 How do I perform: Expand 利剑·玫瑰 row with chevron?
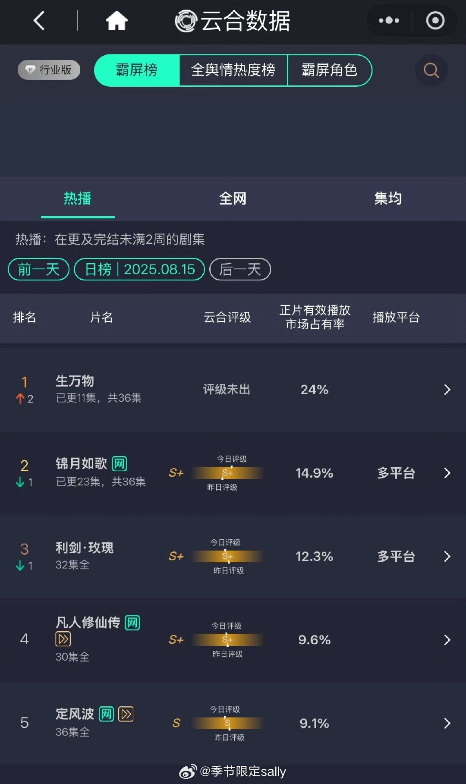coord(447,557)
